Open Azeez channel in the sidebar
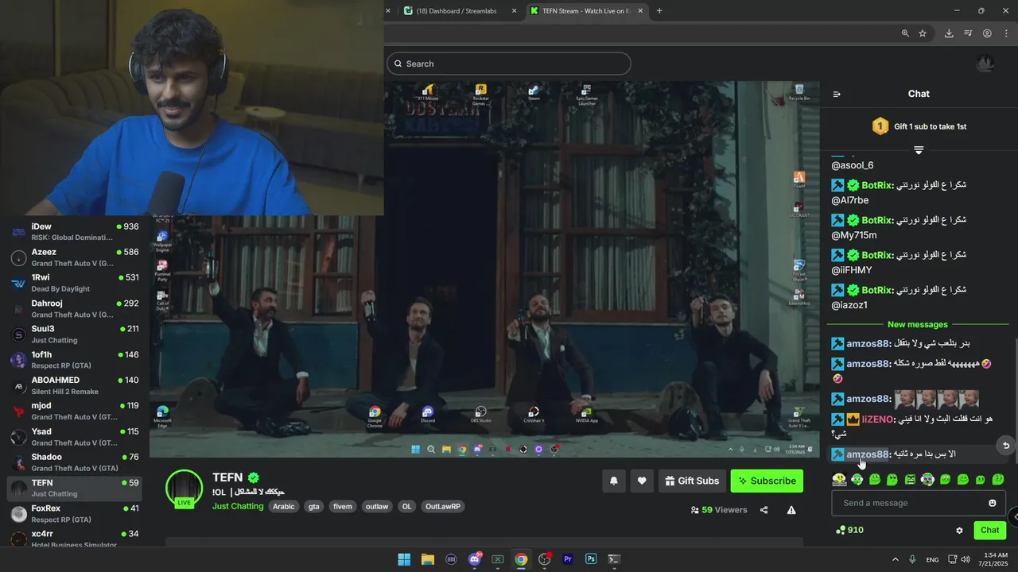 coord(75,257)
